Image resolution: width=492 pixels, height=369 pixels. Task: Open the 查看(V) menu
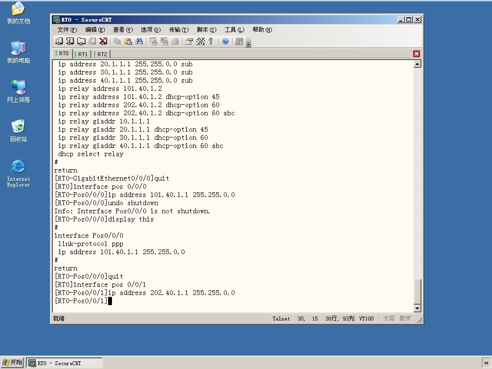[x=123, y=29]
